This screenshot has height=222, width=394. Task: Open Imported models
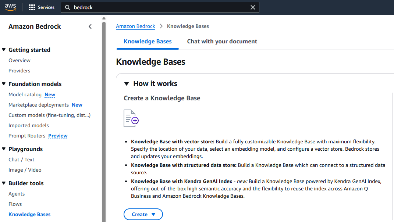tap(29, 126)
